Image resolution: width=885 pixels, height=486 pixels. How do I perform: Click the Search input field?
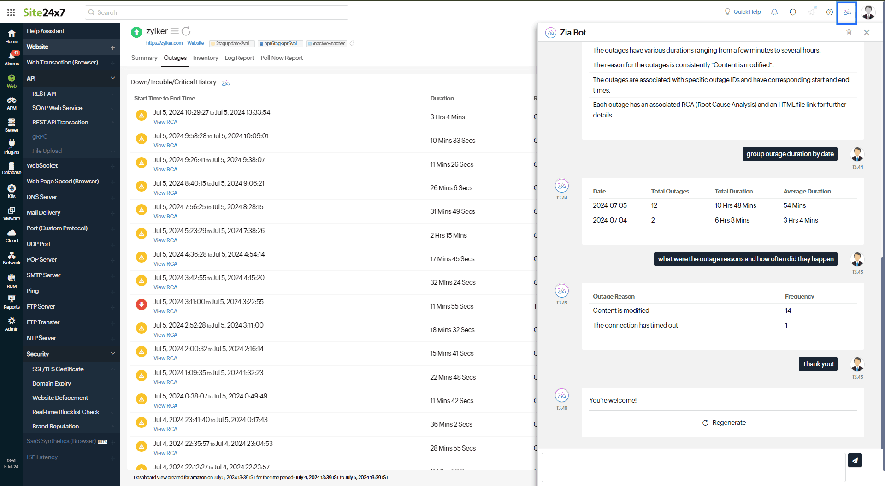coord(217,12)
